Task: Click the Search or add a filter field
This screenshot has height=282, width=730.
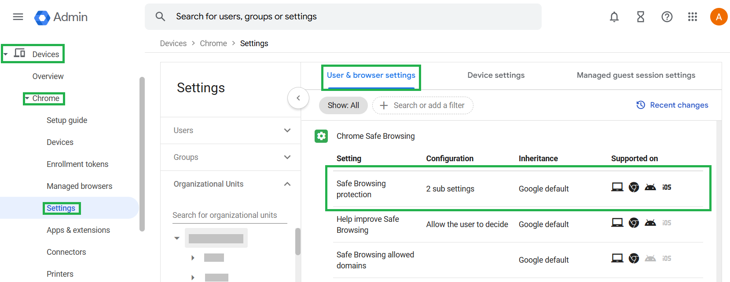Action: click(423, 105)
